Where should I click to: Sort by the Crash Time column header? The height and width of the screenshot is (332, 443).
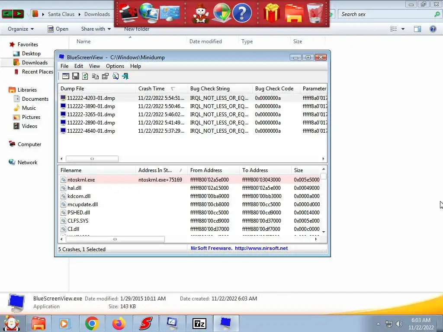pyautogui.click(x=161, y=89)
